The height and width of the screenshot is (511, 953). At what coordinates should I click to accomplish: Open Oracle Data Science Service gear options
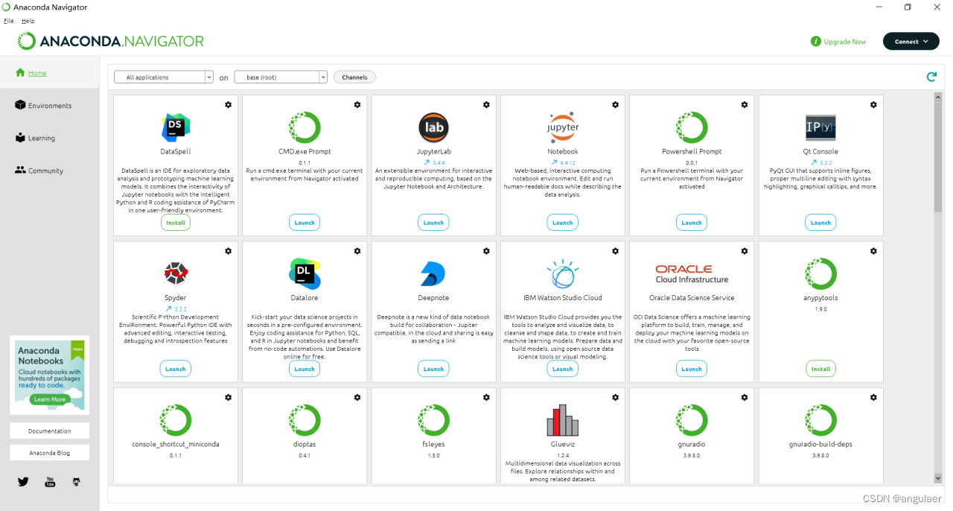click(x=745, y=251)
